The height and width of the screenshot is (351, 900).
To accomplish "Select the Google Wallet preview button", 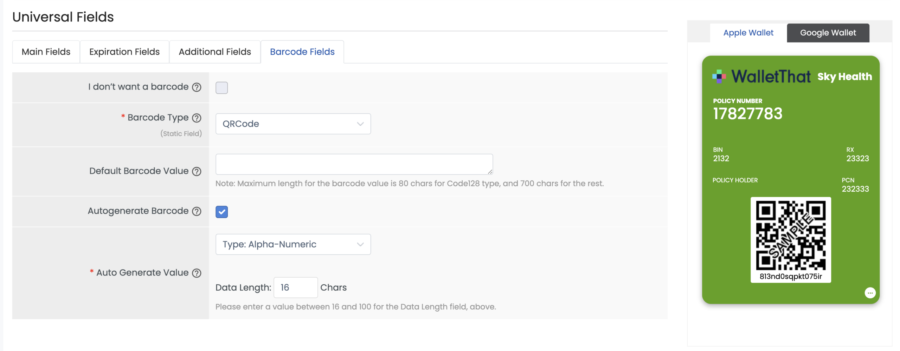I will pyautogui.click(x=828, y=33).
